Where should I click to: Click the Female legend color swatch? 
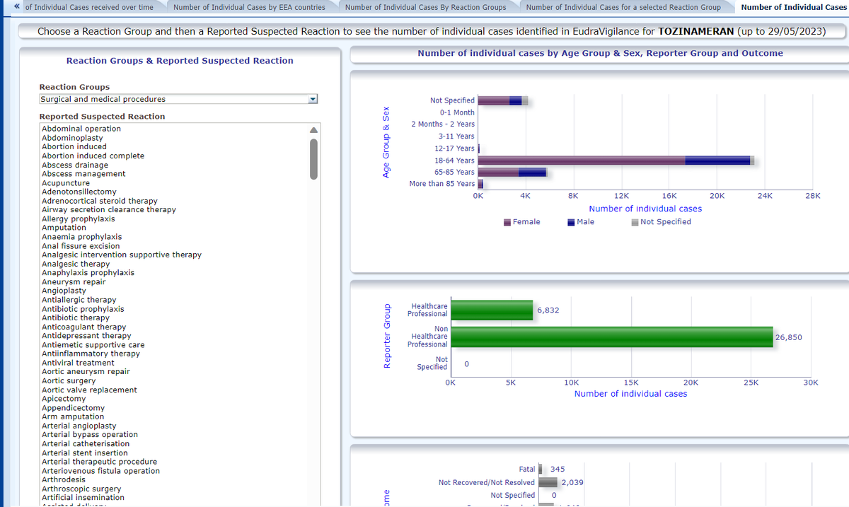click(508, 222)
